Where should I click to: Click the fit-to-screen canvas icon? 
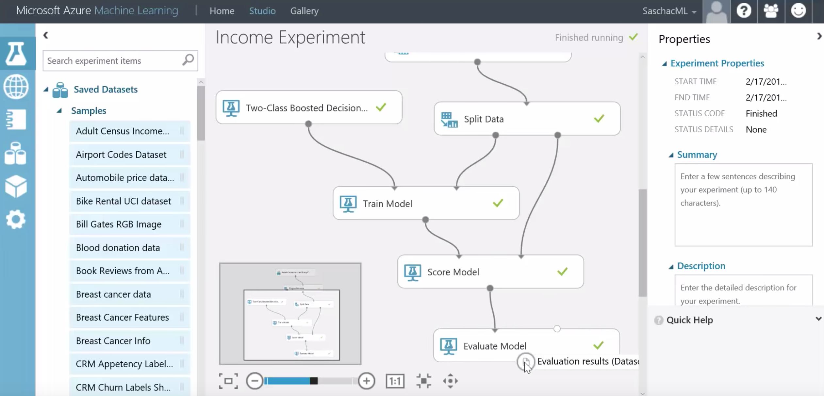point(228,381)
